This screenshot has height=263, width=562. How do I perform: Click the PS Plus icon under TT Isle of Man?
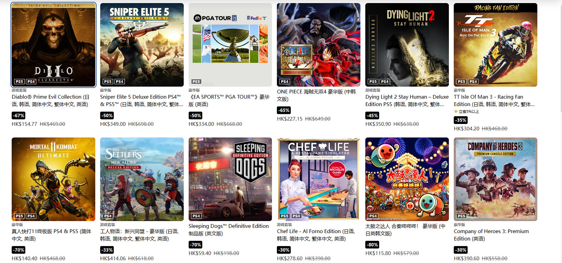click(x=456, y=111)
